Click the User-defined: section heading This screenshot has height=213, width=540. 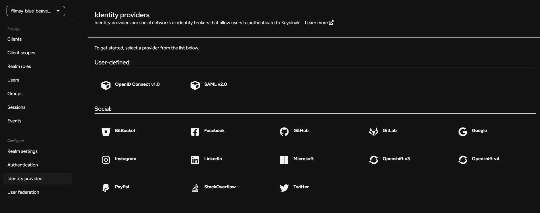pyautogui.click(x=113, y=62)
